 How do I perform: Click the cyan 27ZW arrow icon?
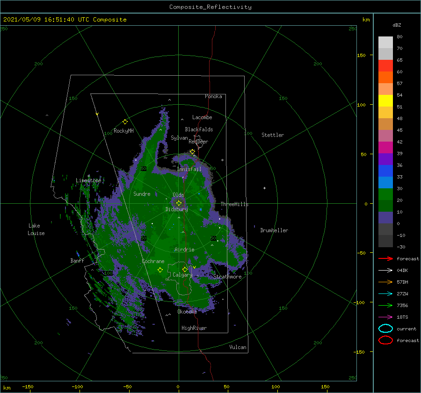point(385,294)
